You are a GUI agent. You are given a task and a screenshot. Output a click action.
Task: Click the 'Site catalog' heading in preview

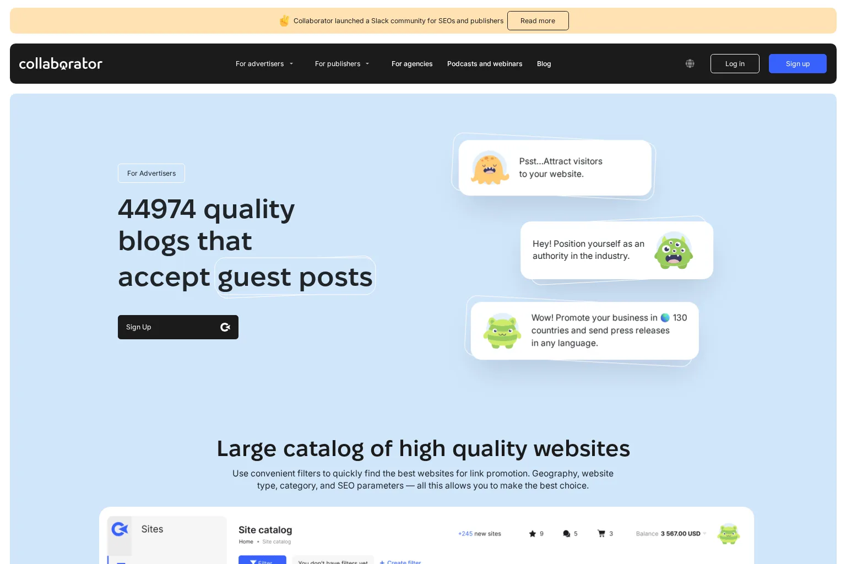pos(265,530)
